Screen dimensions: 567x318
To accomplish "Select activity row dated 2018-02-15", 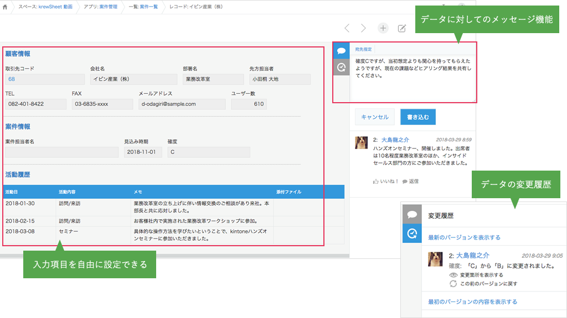I will [x=173, y=221].
